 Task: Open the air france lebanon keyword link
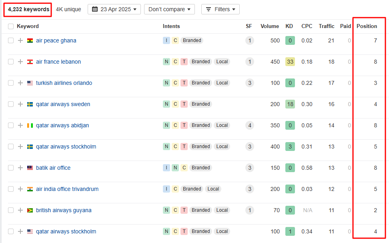tap(58, 62)
